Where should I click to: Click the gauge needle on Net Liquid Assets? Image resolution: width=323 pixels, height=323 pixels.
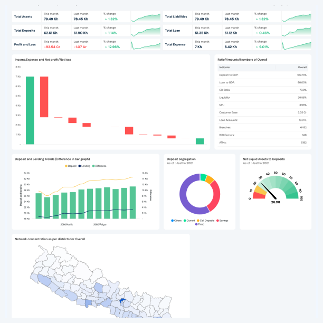[x=269, y=193]
